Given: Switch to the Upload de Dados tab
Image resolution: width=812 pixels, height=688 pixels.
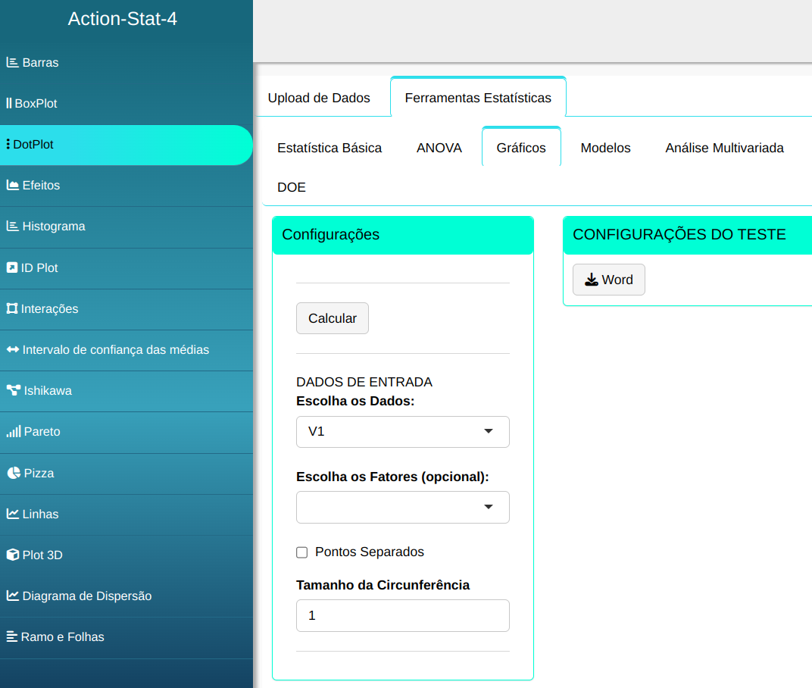Looking at the screenshot, I should point(319,98).
